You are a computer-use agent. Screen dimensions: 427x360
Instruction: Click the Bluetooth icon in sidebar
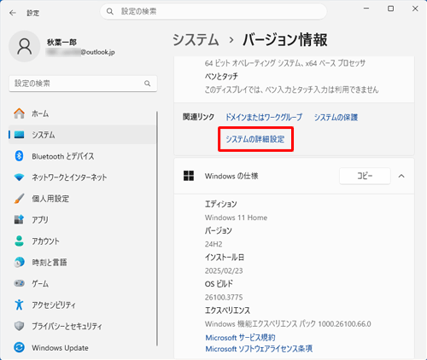click(19, 156)
